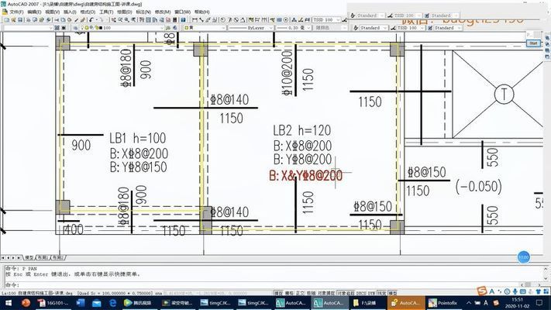Viewport: 551px width, 310px height.
Task: Open the 腾讯视频 taskbar item
Action: pyautogui.click(x=138, y=302)
